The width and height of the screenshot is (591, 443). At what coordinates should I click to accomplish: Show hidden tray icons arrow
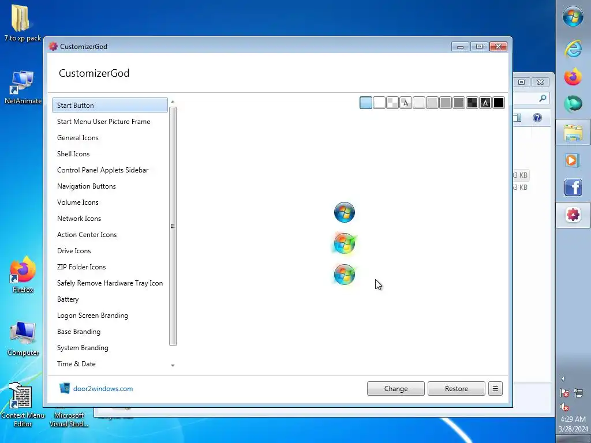(x=563, y=378)
